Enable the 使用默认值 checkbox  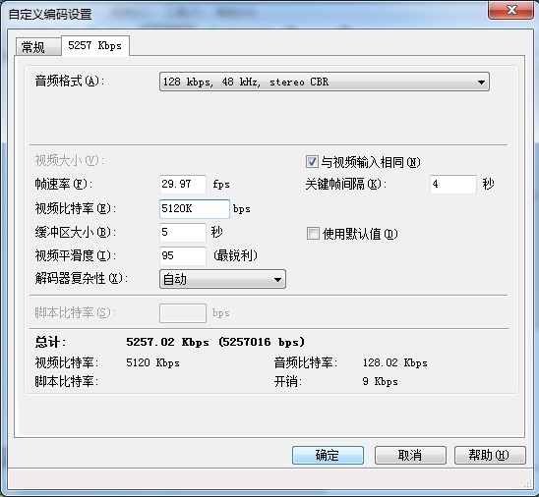tap(313, 234)
